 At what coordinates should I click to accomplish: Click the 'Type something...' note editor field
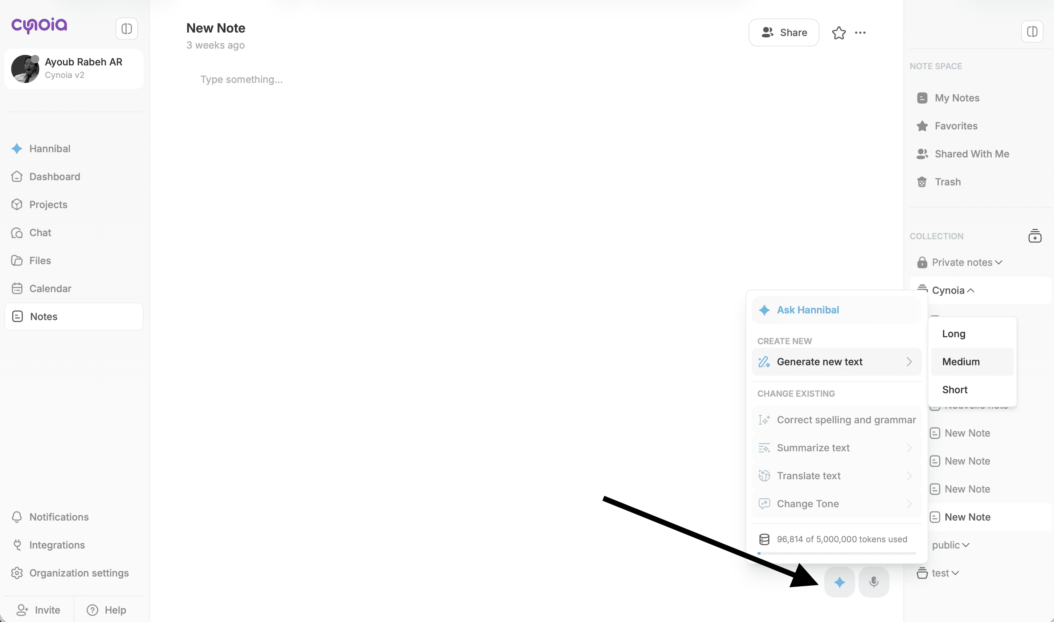[x=242, y=80]
